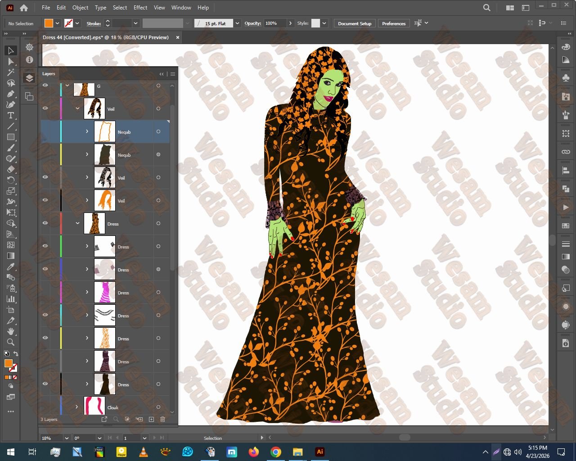The width and height of the screenshot is (576, 461).
Task: Hide Dress sublayer with checkered cuffs thumbnail
Action: (45, 246)
